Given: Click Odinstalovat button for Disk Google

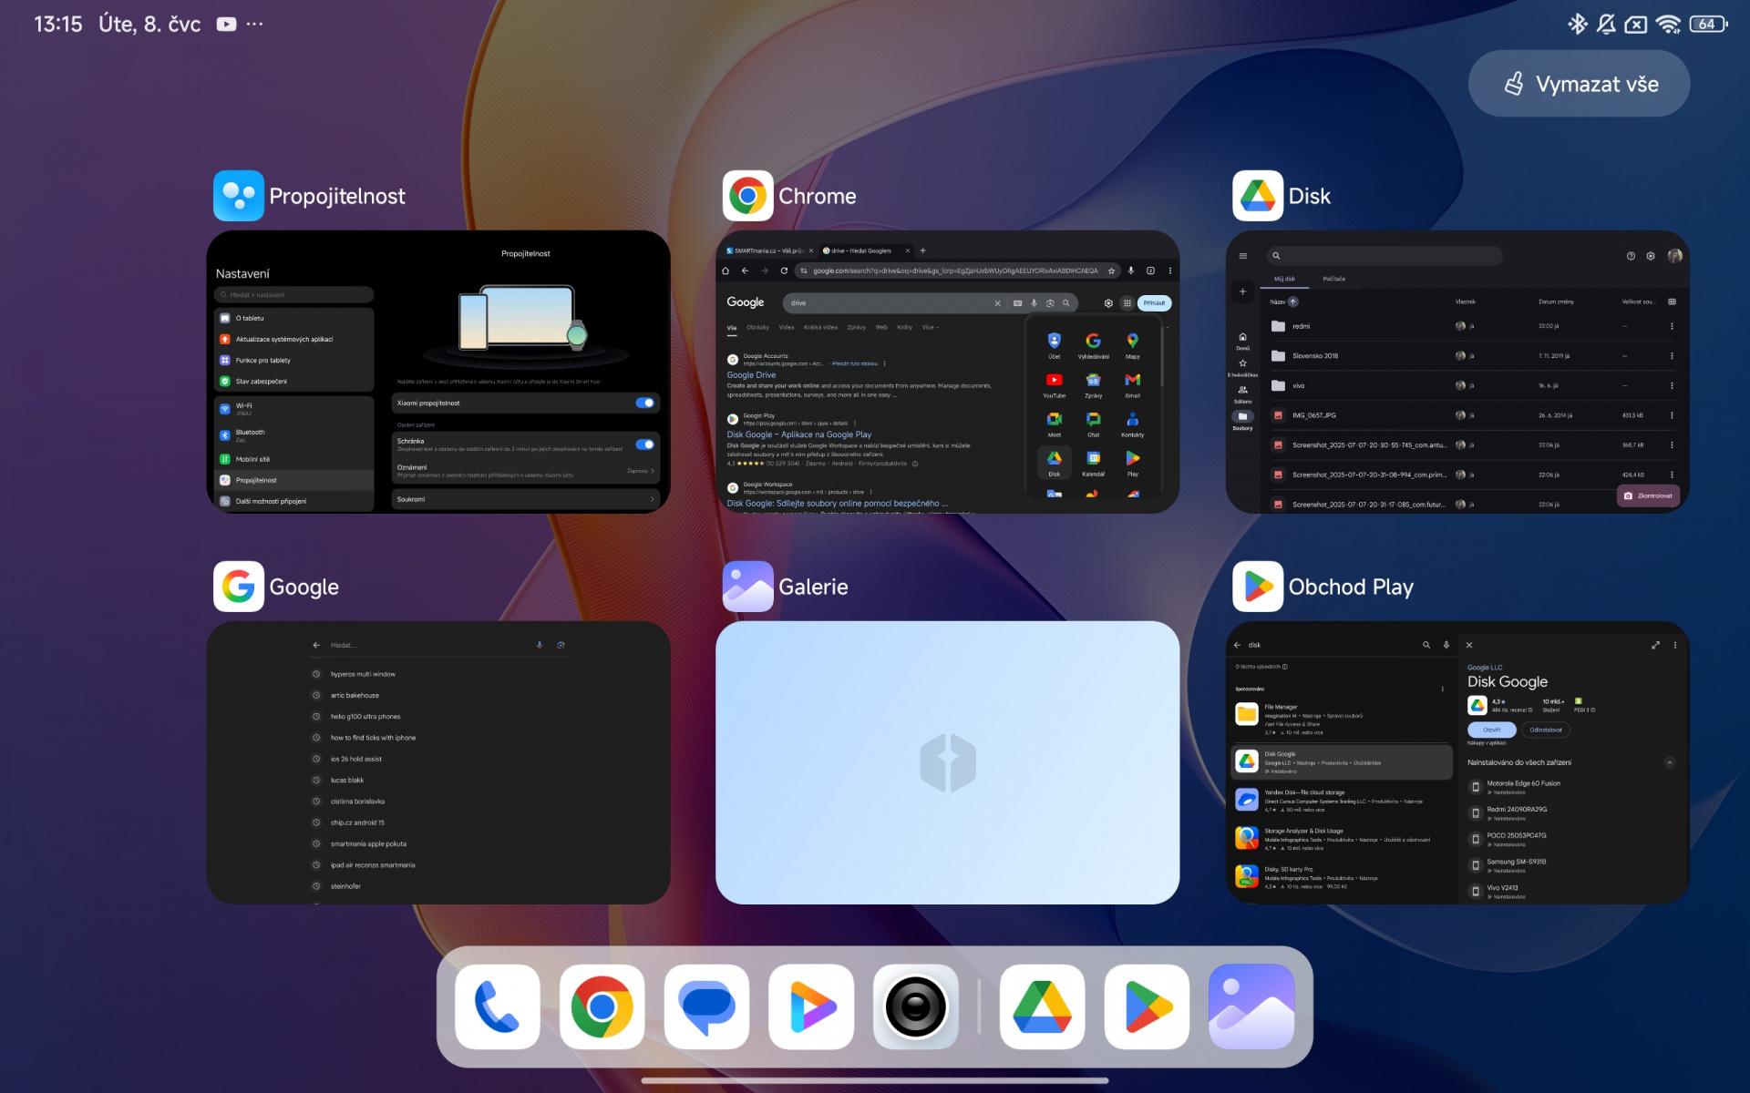Looking at the screenshot, I should (x=1546, y=730).
